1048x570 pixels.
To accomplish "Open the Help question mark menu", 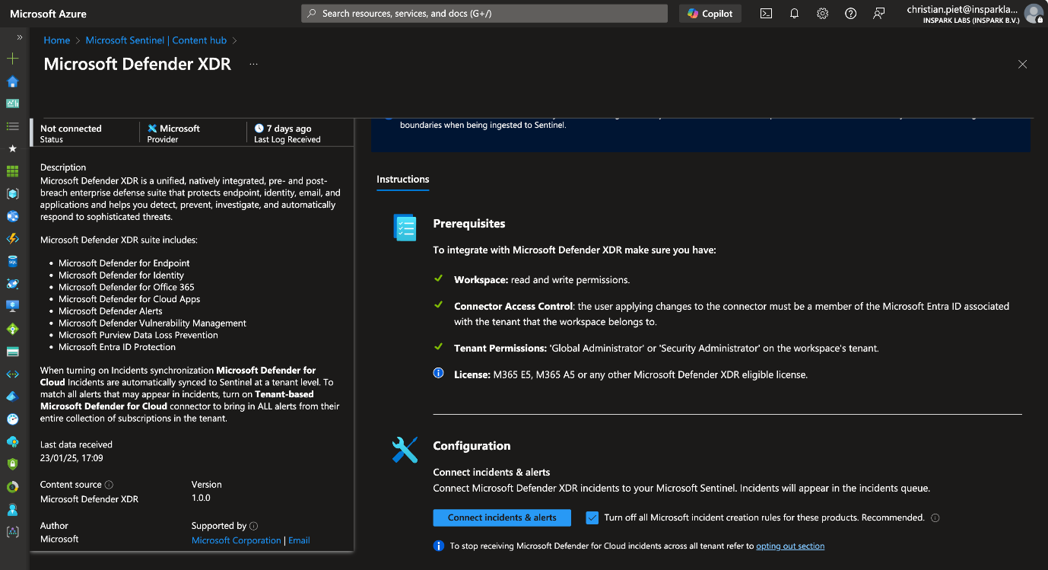I will [x=850, y=13].
